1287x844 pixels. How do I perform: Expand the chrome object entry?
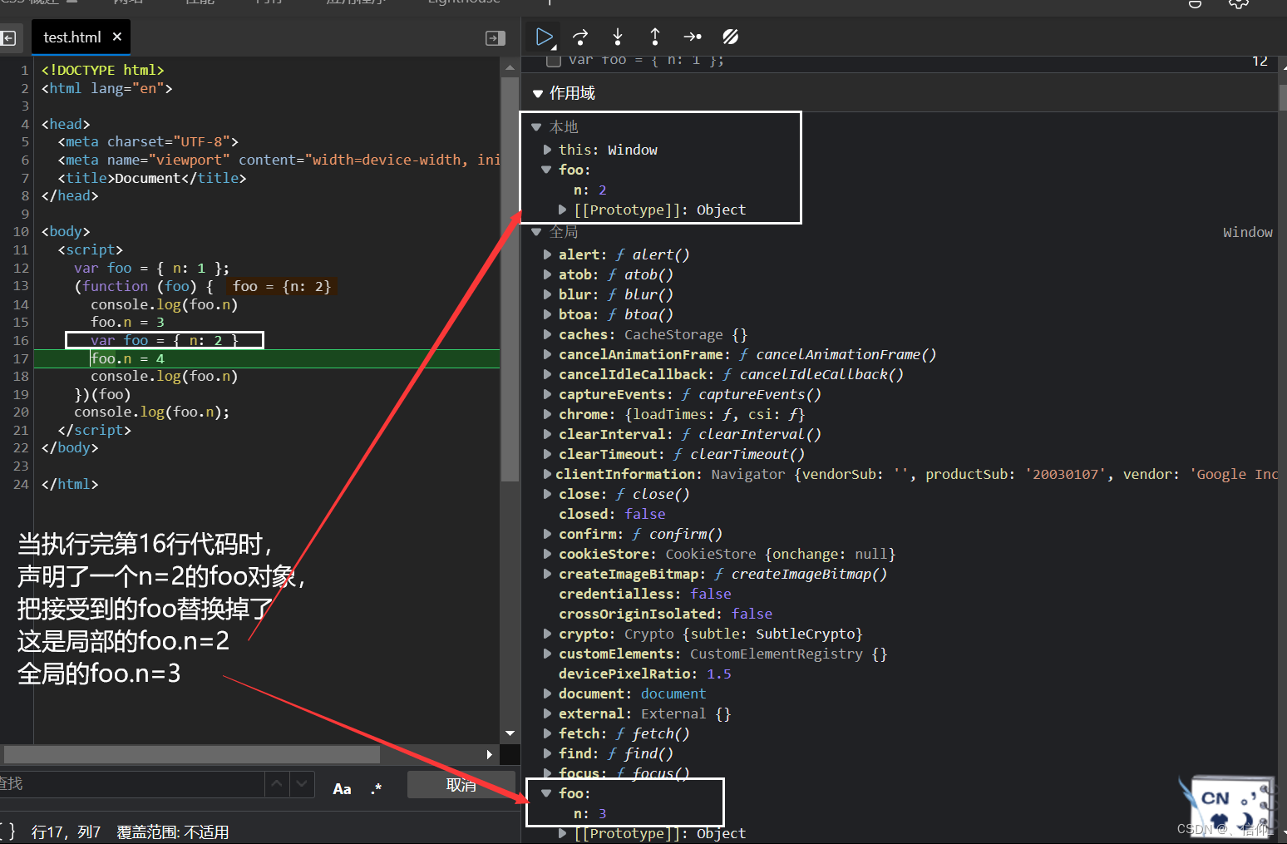(547, 414)
